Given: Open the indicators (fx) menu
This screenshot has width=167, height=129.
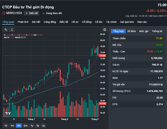Looking at the screenshot, I should coord(12,29).
